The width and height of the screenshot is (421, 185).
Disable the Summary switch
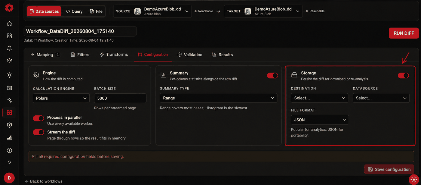point(272,75)
